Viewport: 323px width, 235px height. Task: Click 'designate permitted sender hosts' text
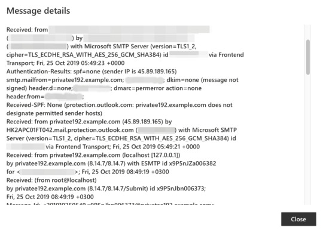pyautogui.click(x=53, y=113)
